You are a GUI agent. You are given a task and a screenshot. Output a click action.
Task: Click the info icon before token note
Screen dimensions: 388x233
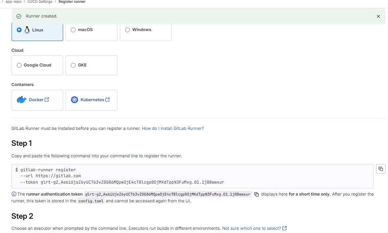point(14,194)
